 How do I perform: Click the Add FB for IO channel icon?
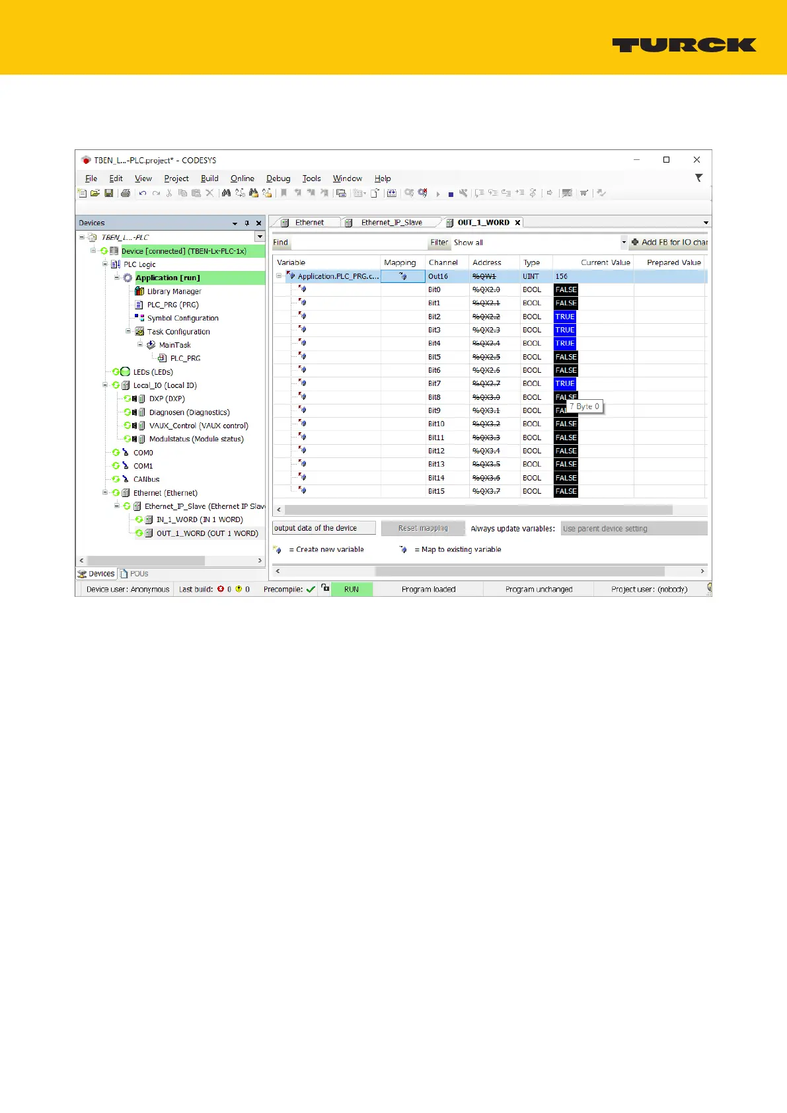click(635, 243)
